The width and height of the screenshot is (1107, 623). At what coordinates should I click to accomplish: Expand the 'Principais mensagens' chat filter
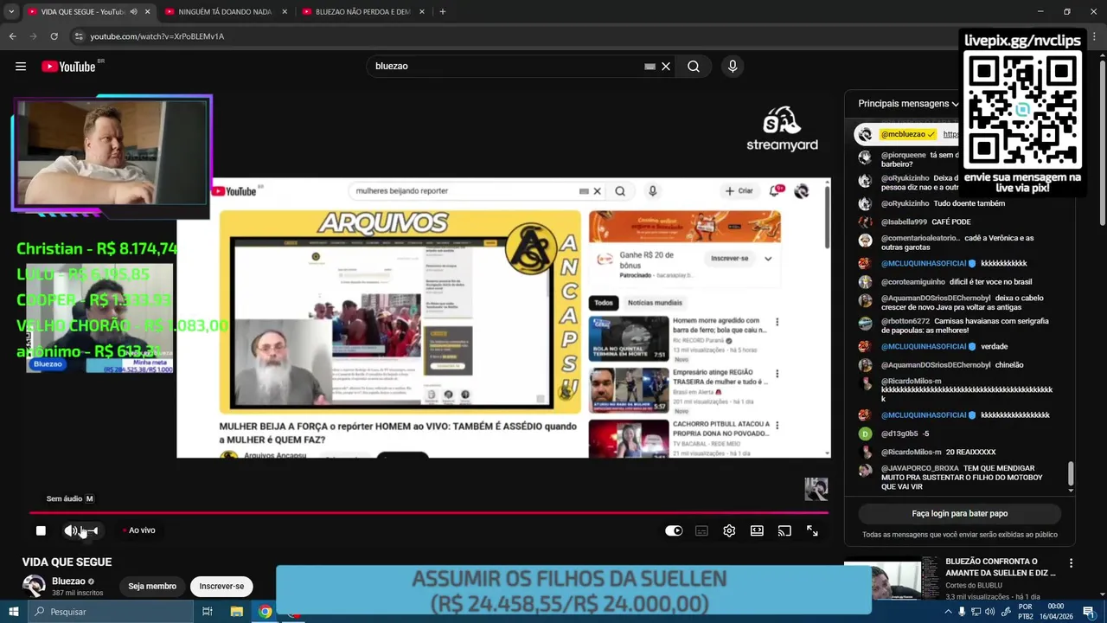pyautogui.click(x=908, y=104)
